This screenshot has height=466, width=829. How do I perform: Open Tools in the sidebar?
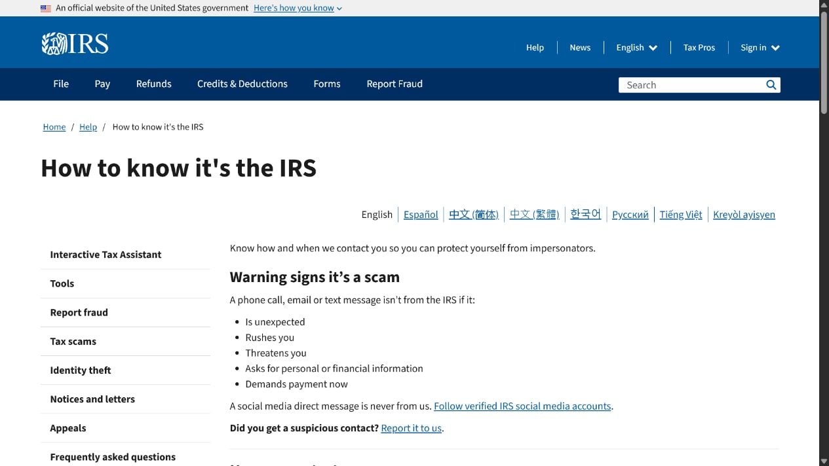(125, 283)
